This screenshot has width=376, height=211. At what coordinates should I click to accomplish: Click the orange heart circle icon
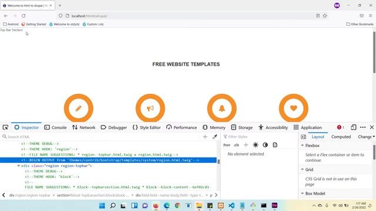[294, 108]
